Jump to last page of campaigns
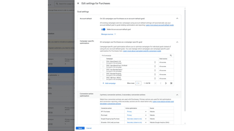 pos(171,83)
